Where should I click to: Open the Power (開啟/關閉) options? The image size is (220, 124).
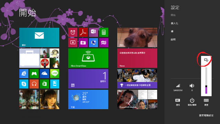point(192,102)
